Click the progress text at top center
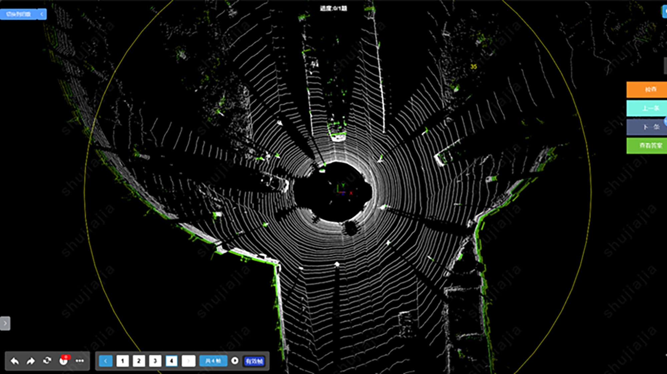 click(333, 8)
